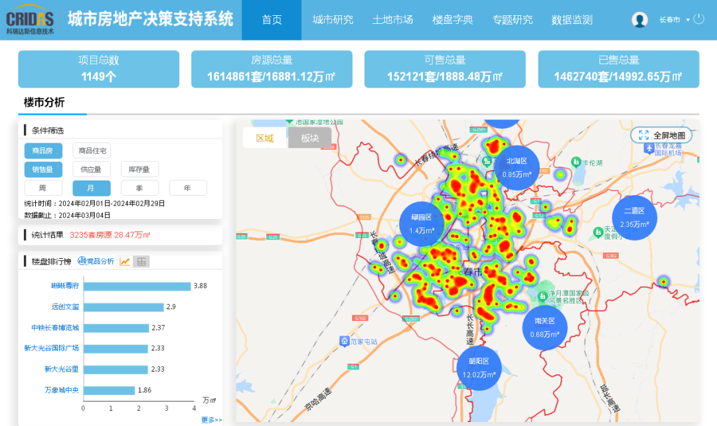The image size is (717, 426).
Task: Choose the 月 time period
Action: 92,188
